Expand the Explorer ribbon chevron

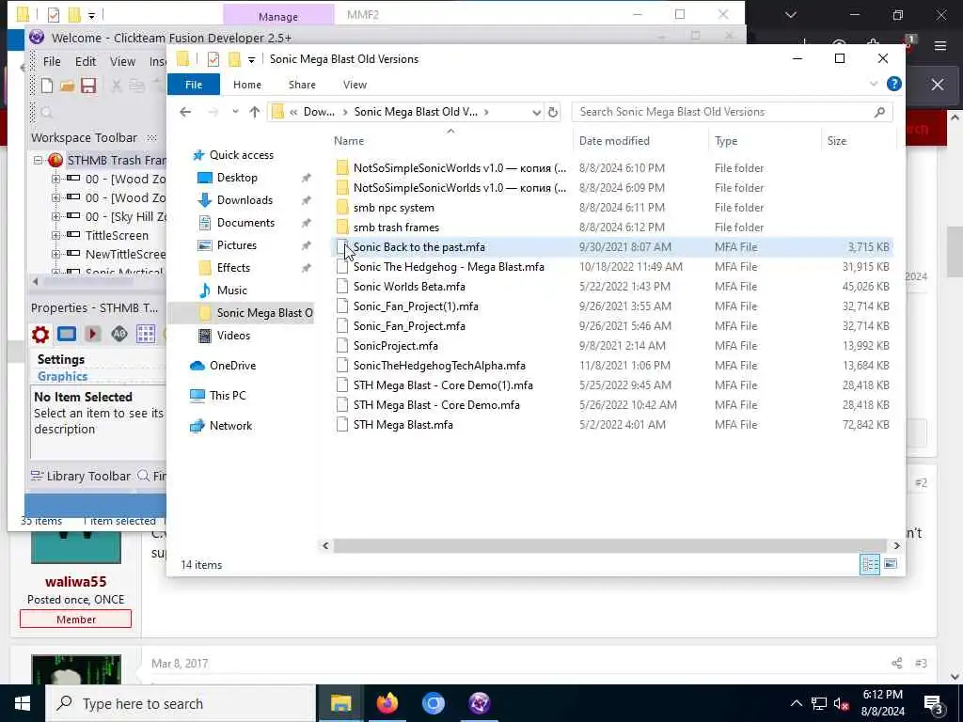click(874, 84)
